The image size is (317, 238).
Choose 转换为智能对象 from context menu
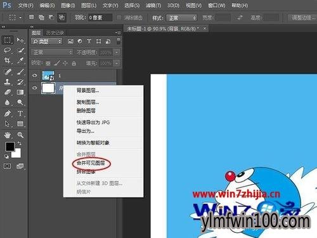[93, 143]
